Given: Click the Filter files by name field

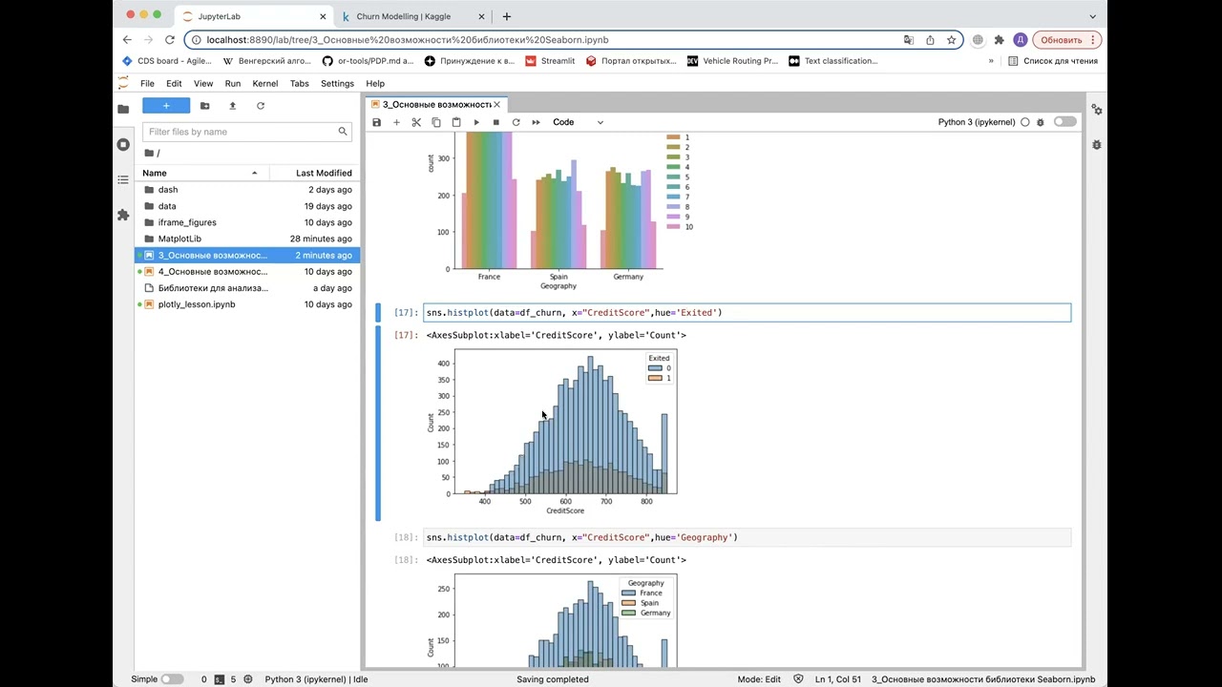Looking at the screenshot, I should coord(241,132).
